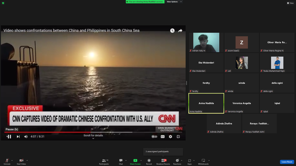The image size is (296, 166).
Task: Skip to next video
Action: click(x=18, y=136)
